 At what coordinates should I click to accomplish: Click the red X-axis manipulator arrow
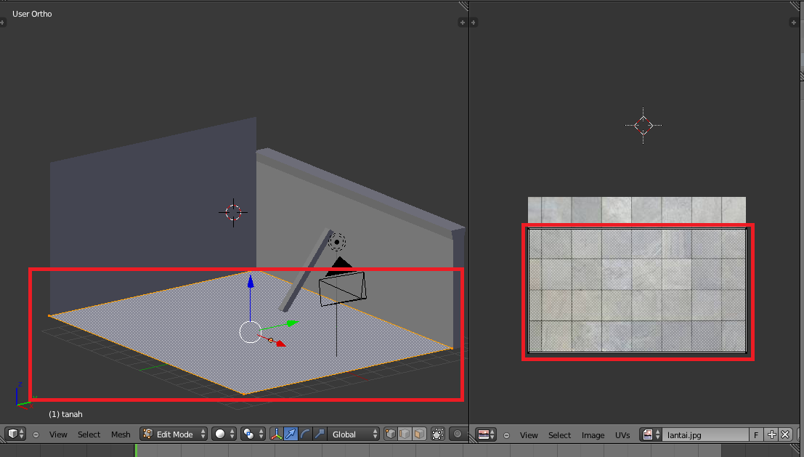coord(280,343)
